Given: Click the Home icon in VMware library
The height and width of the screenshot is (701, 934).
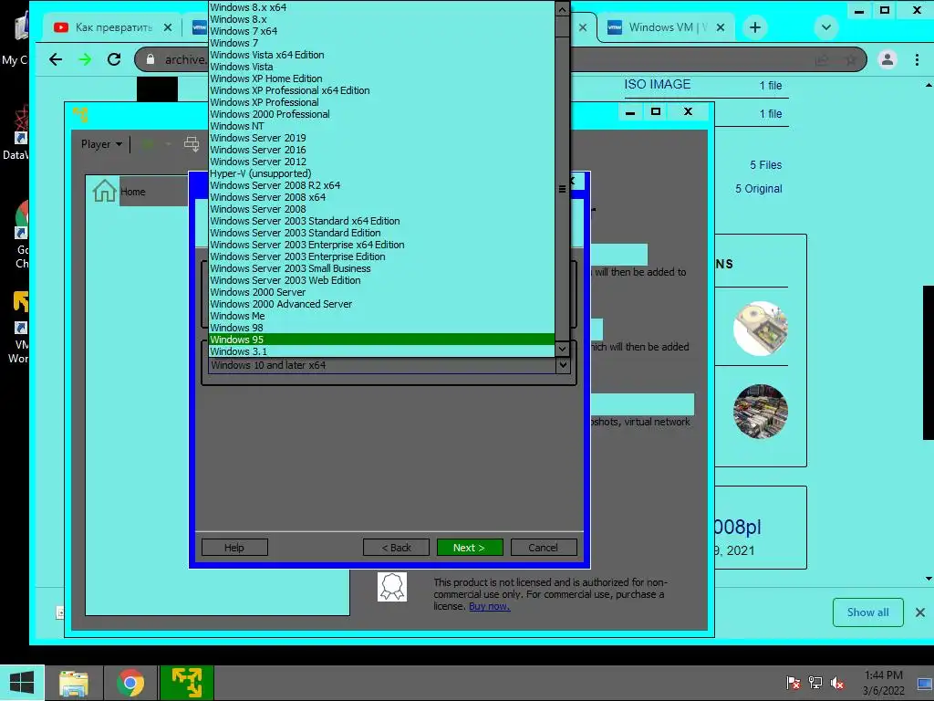Looking at the screenshot, I should point(104,191).
